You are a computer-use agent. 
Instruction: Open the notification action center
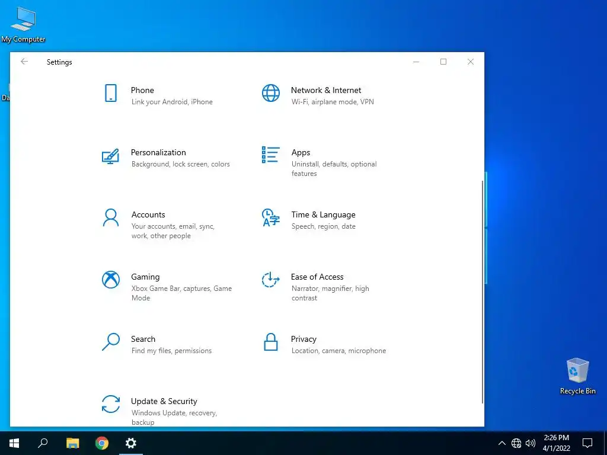point(587,443)
